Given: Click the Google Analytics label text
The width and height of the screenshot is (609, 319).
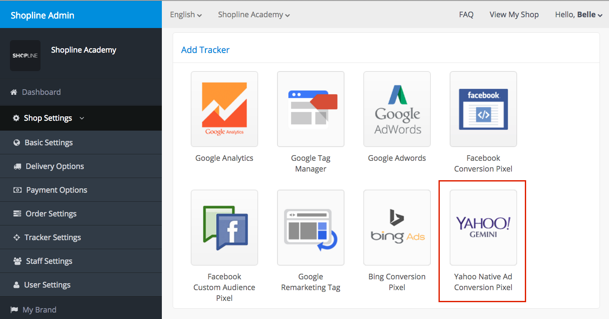Looking at the screenshot, I should [x=224, y=158].
